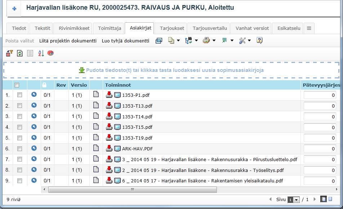Go to the next page arrow
The width and height of the screenshot is (343, 209).
point(315,199)
